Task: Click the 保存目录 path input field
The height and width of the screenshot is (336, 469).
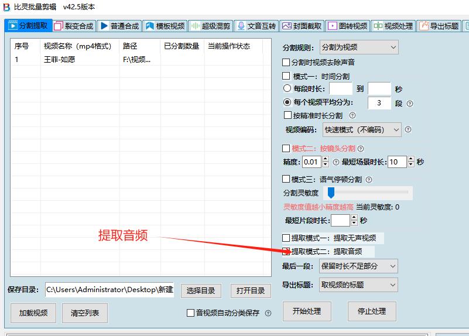Action: tap(109, 290)
